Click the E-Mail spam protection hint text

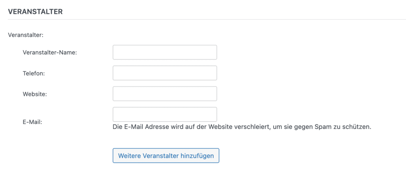tap(242, 127)
